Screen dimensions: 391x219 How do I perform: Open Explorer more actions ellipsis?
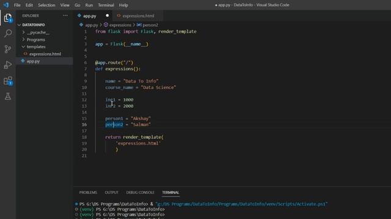(x=65, y=15)
